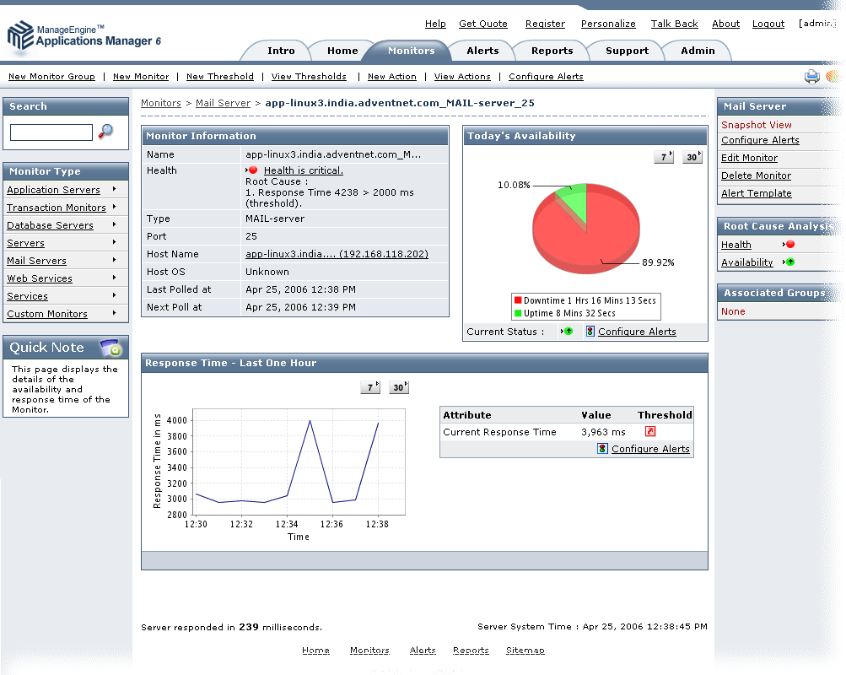Click the Edit Monitor link

click(x=749, y=158)
